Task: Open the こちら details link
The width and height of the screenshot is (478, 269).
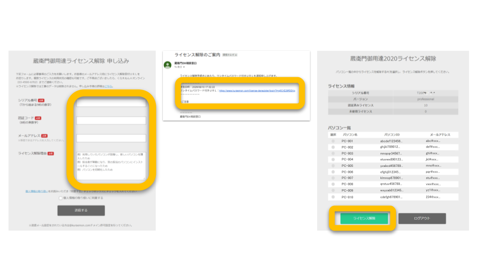Action: tap(108, 86)
